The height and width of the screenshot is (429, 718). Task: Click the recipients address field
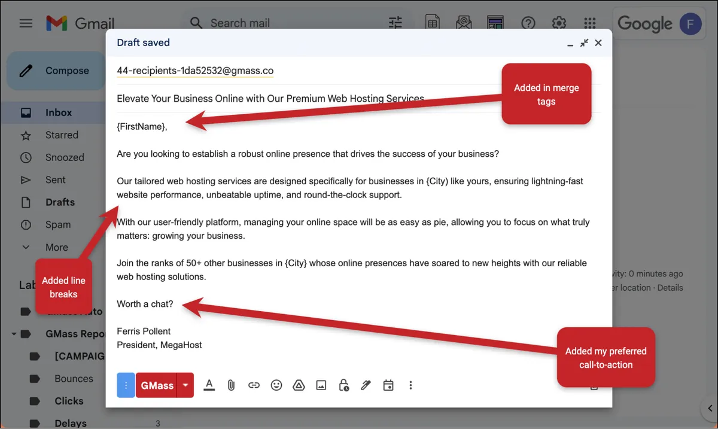(x=358, y=71)
